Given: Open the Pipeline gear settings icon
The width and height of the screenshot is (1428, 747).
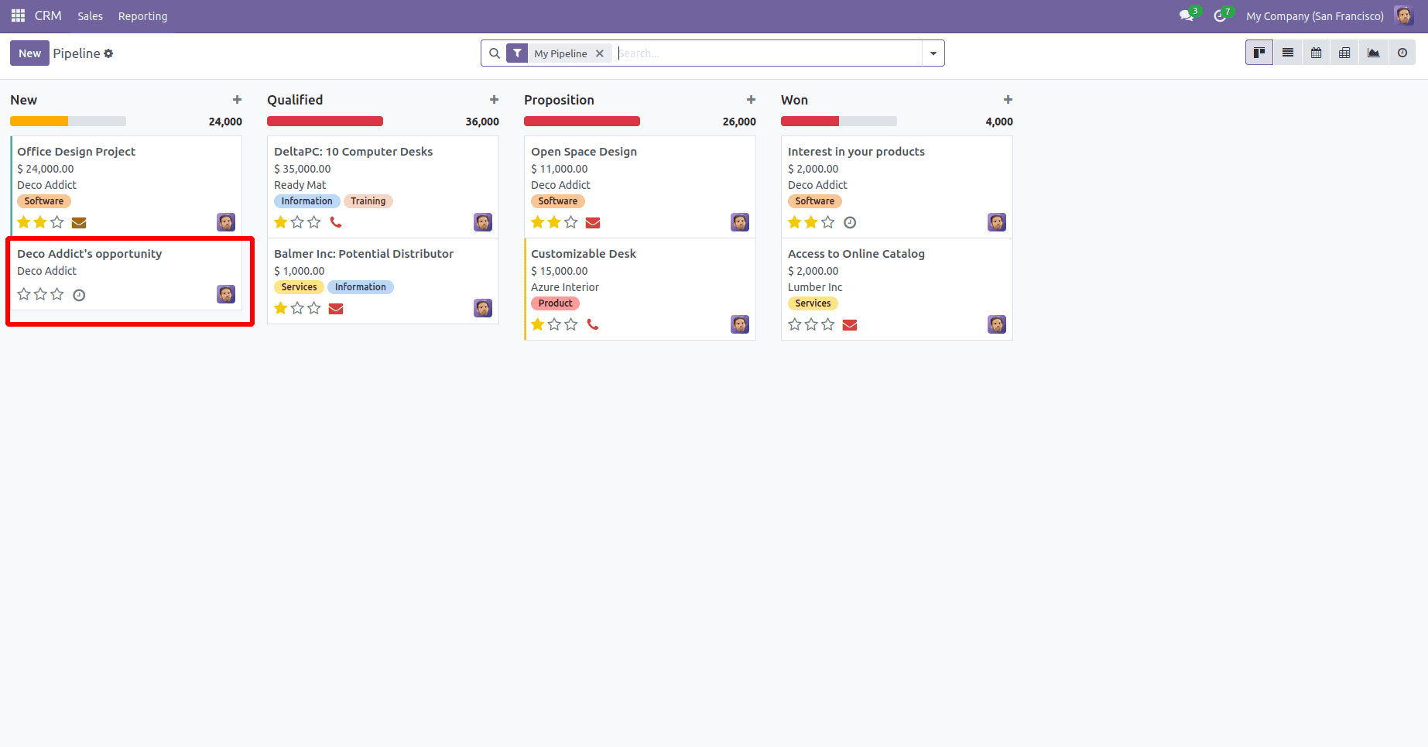Looking at the screenshot, I should pos(108,53).
